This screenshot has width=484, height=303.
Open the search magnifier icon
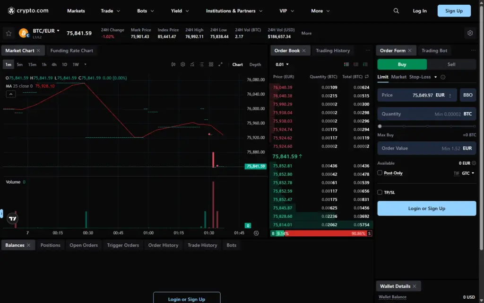[x=396, y=11]
